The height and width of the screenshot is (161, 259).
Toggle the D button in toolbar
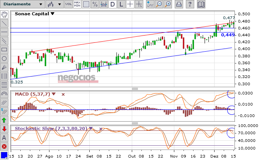(113, 4)
